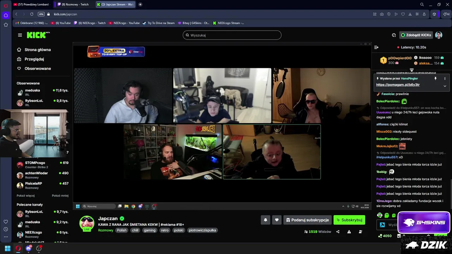This screenshot has width=452, height=254.
Task: Select the piotrowiczispułka tag
Action: (202, 230)
